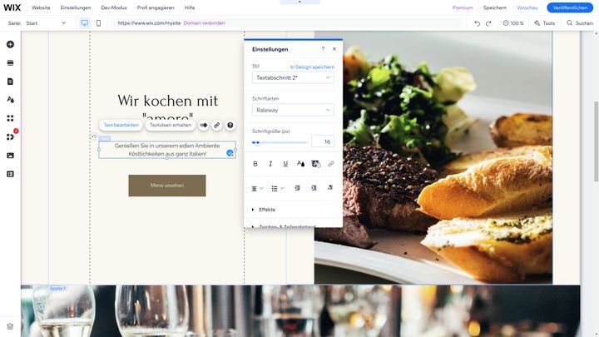Adjust the Schriftgröße slider
599x337 pixels.
click(280, 142)
